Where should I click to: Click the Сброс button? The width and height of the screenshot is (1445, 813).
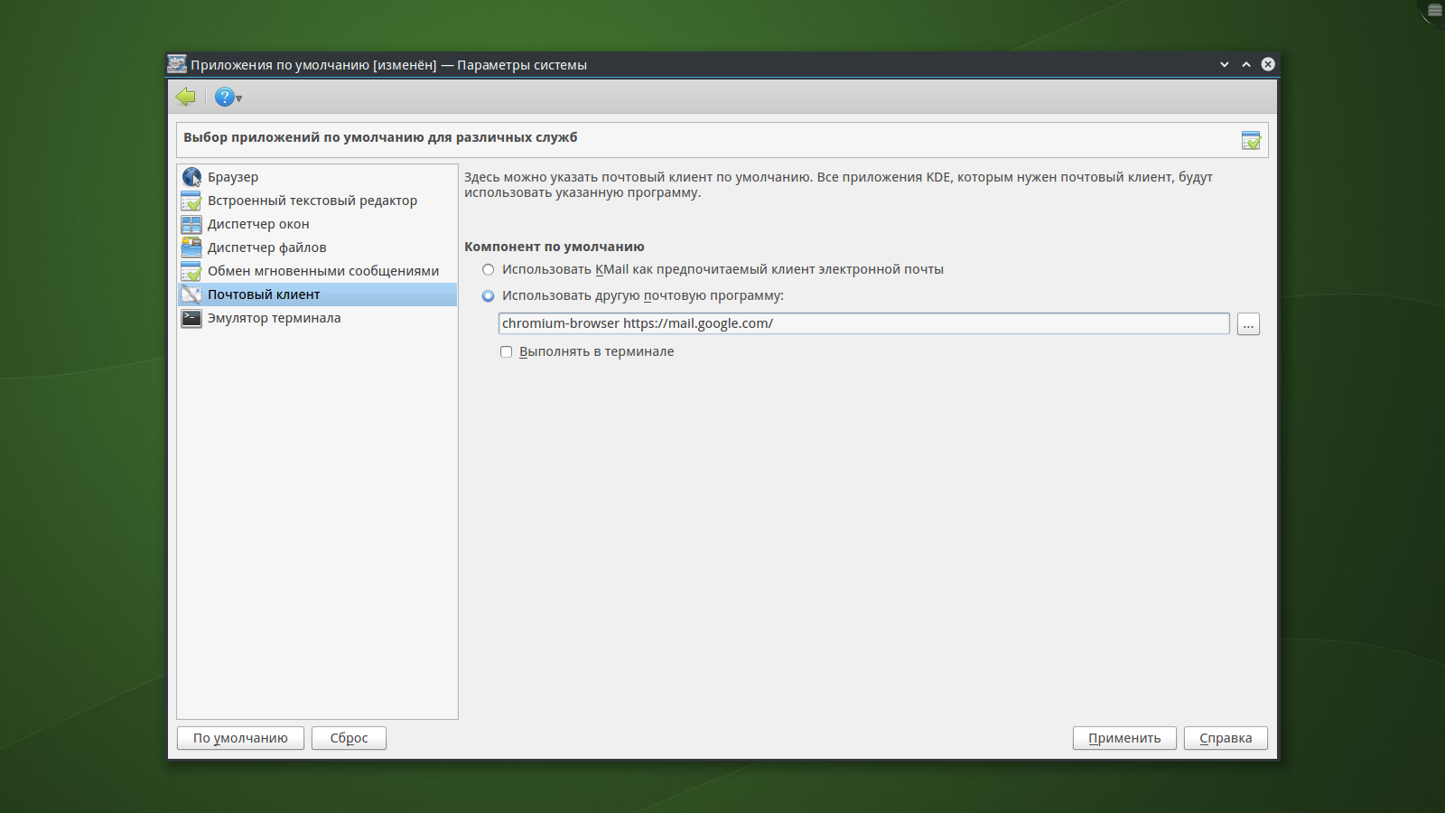[x=349, y=738]
